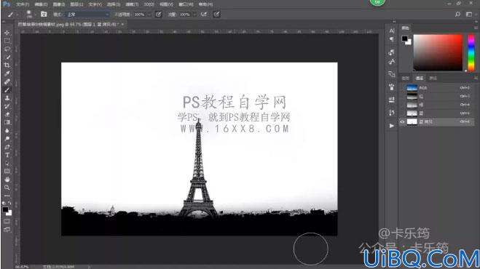
Task: Hide the 蓝 拷贝 channel eye
Action: click(402, 121)
